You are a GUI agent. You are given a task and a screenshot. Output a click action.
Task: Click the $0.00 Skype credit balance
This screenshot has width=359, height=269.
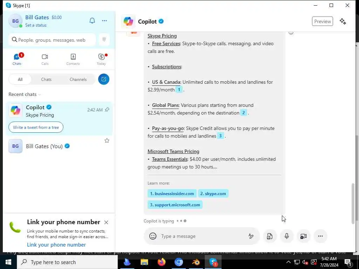click(56, 18)
